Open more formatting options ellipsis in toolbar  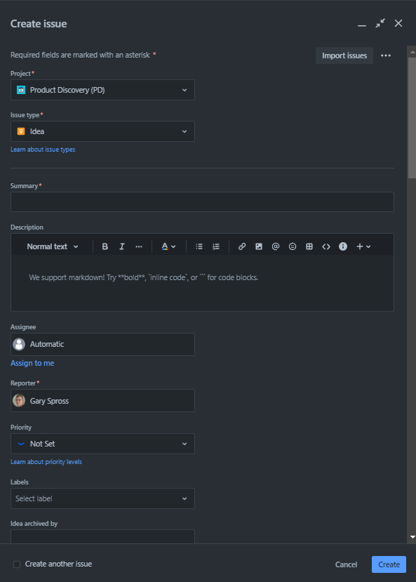139,246
